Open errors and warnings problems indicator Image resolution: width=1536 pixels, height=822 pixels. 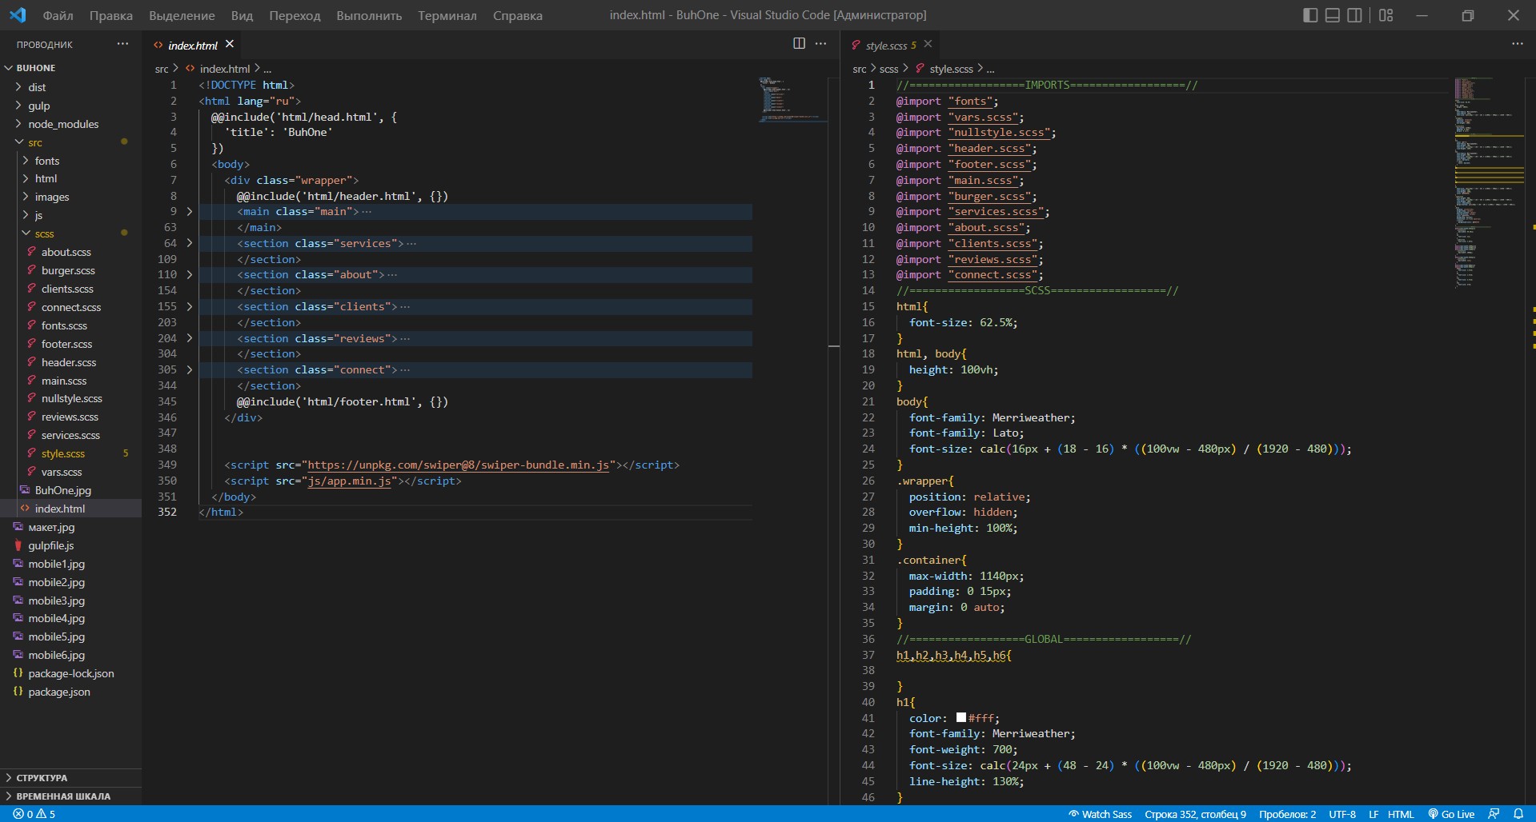point(34,814)
